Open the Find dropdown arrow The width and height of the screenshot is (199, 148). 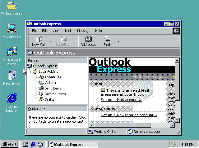(118, 41)
